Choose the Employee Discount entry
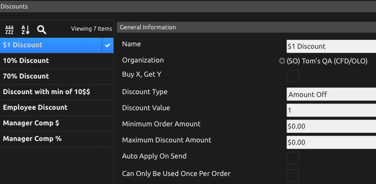The height and width of the screenshot is (184, 376). click(57, 107)
